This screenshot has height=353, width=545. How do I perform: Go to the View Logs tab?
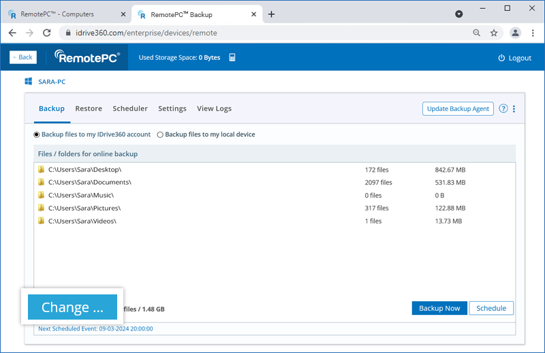coord(214,108)
